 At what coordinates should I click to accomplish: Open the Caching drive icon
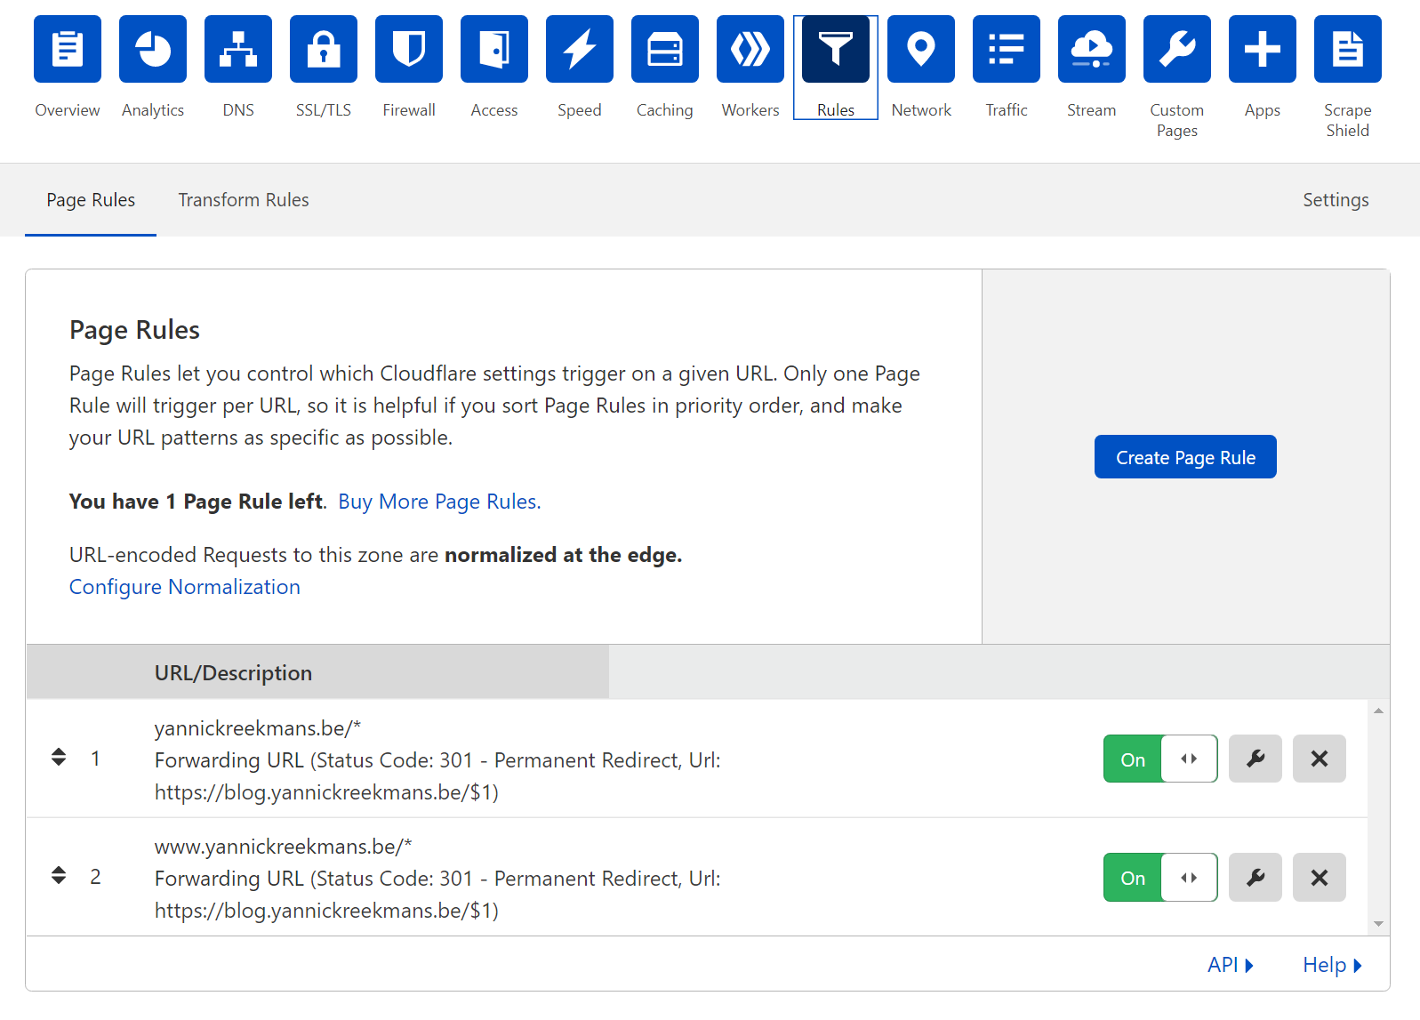[665, 49]
